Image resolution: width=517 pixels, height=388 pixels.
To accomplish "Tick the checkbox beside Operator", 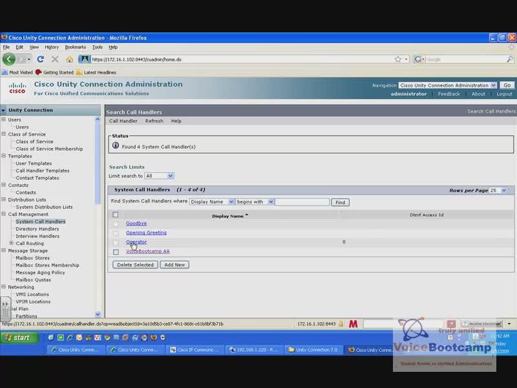I will click(x=116, y=242).
